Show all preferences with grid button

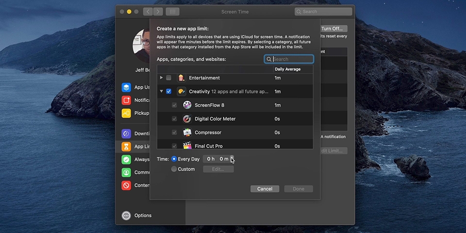172,12
